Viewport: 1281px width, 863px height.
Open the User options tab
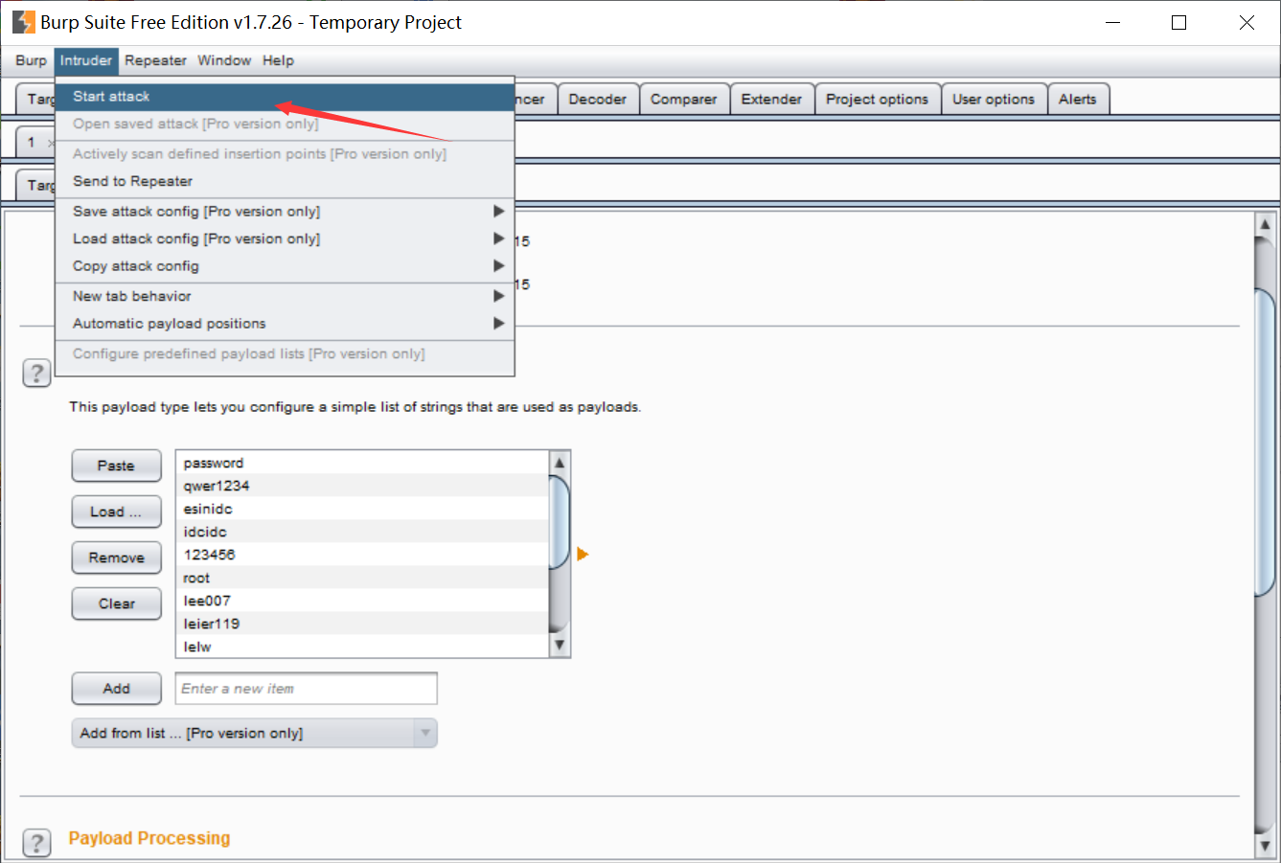(994, 99)
